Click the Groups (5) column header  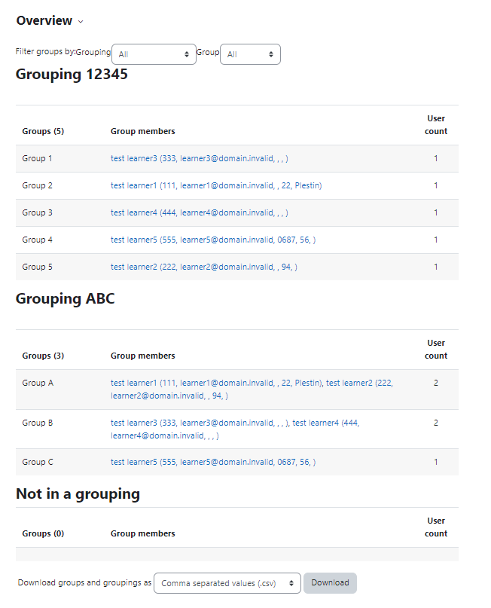tap(43, 131)
